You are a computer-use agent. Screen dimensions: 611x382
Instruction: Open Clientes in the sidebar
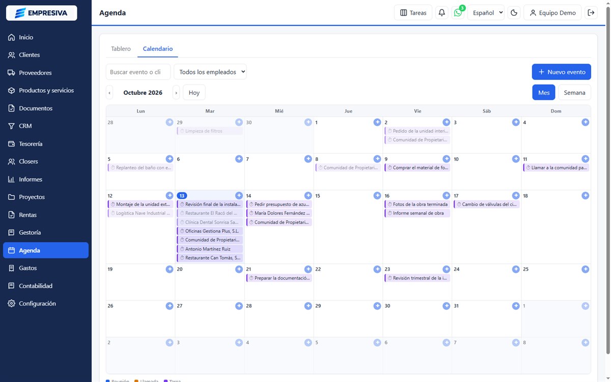point(46,55)
